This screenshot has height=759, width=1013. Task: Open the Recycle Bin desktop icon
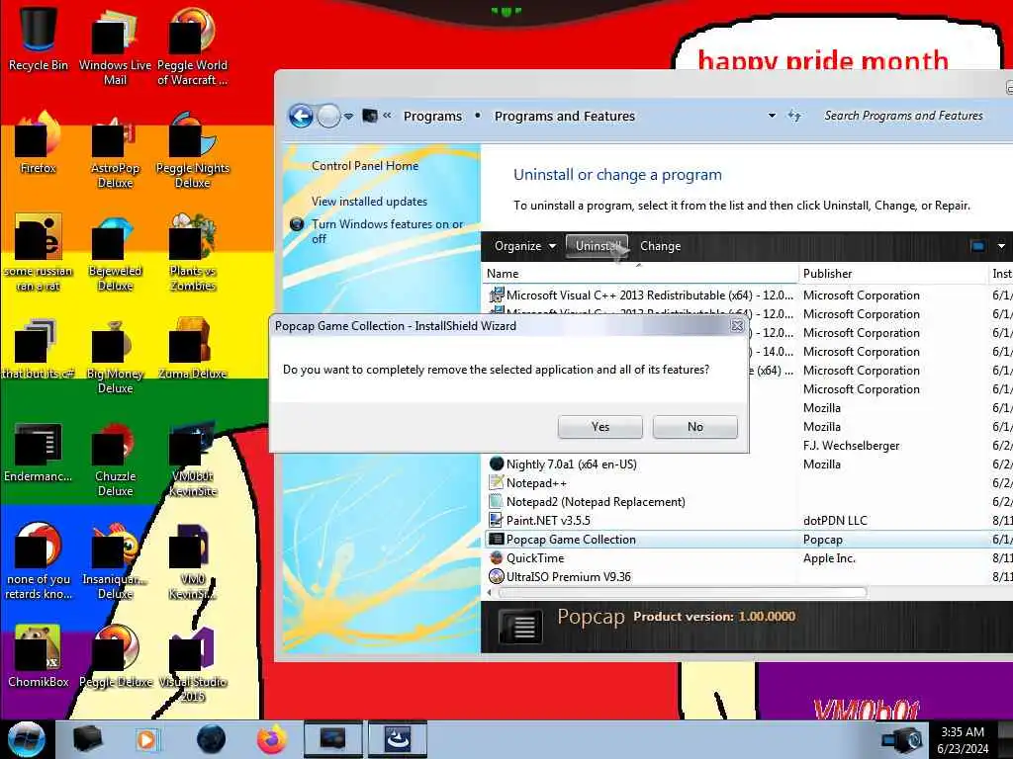tap(39, 39)
